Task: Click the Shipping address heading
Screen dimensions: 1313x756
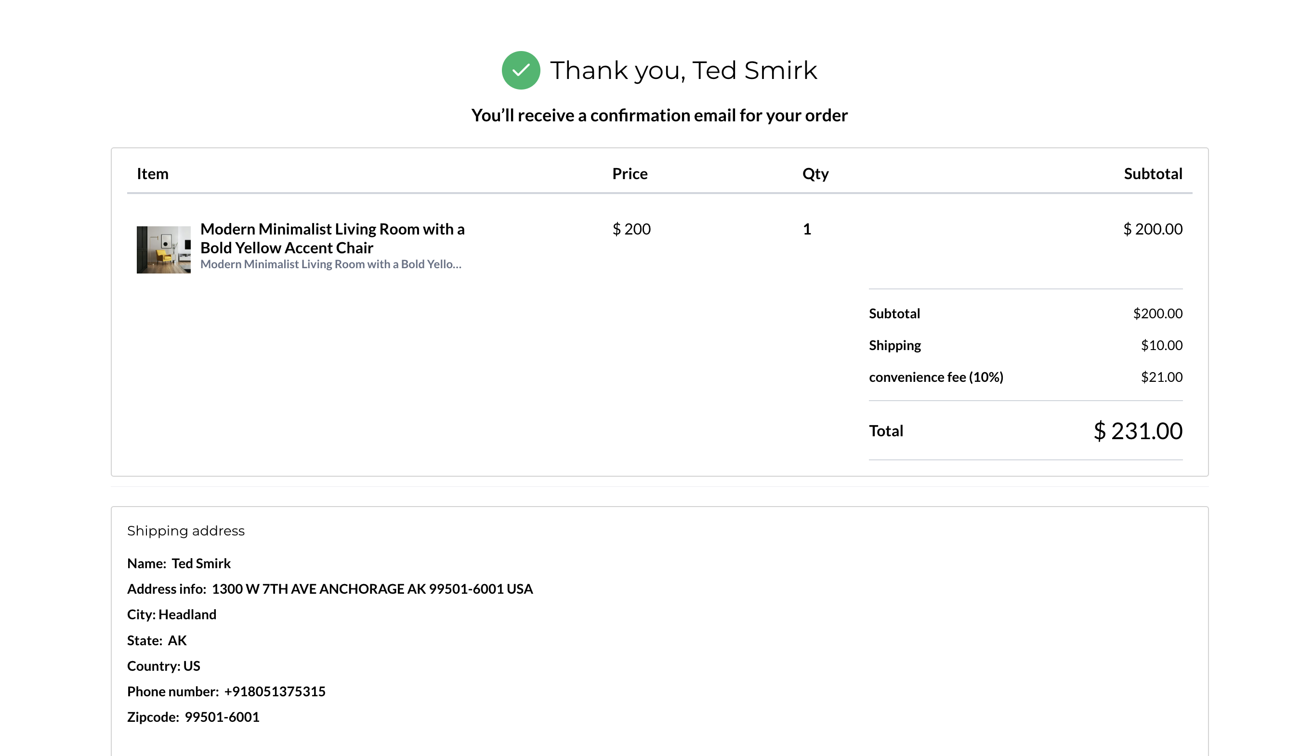Action: tap(185, 531)
